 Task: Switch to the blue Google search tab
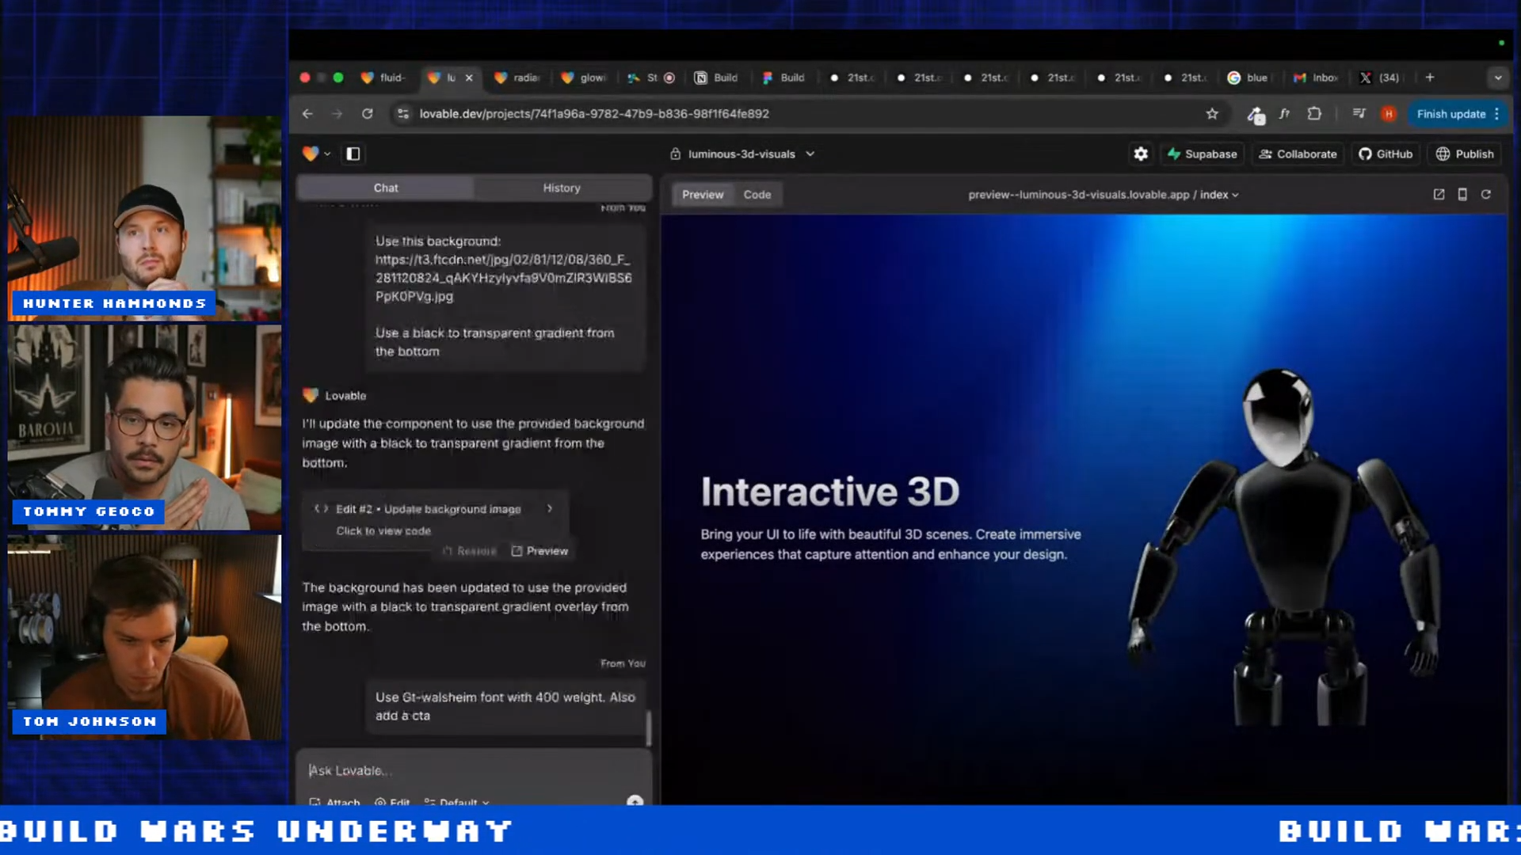1248,78
